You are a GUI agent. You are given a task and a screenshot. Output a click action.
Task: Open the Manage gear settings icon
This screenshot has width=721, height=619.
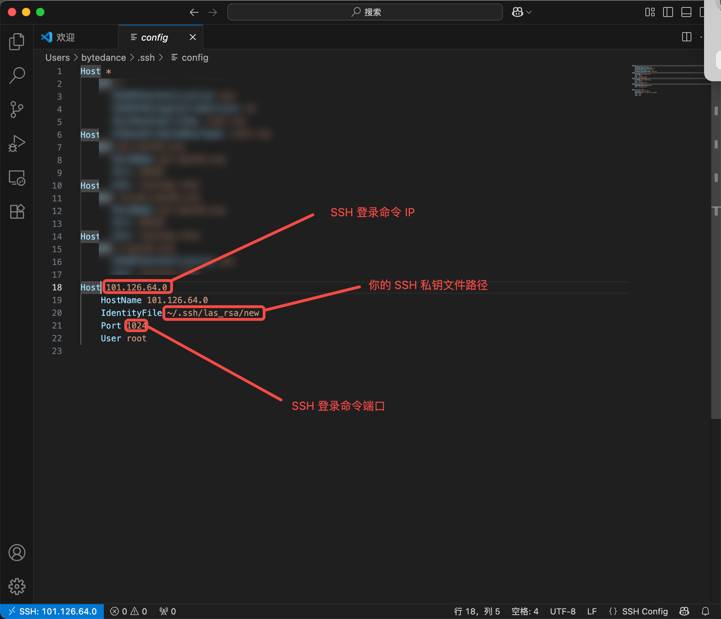pos(17,586)
